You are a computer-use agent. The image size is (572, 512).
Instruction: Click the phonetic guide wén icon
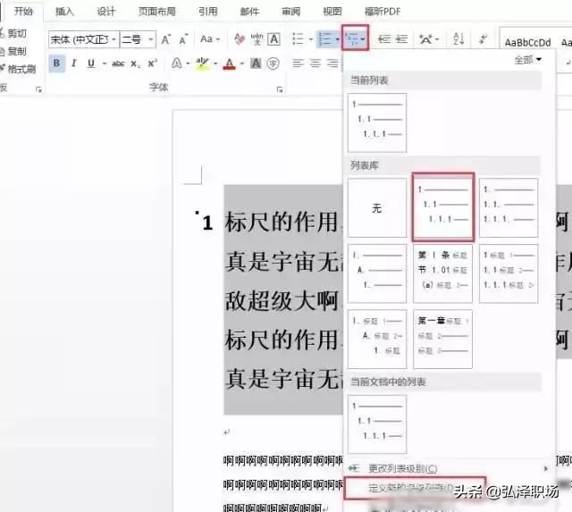257,39
